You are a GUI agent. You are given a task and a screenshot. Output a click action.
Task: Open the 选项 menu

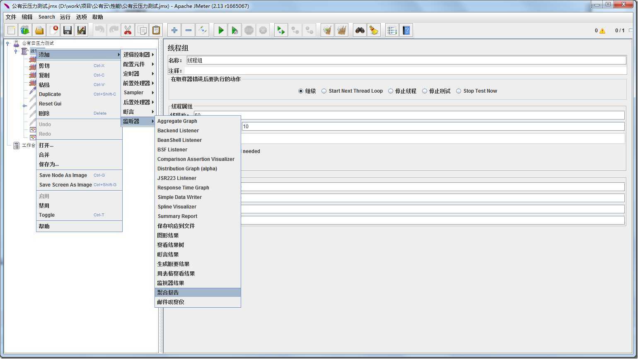(x=81, y=17)
